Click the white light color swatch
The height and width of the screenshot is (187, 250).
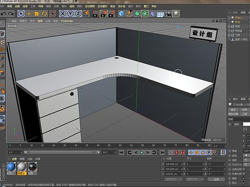(x=247, y=124)
